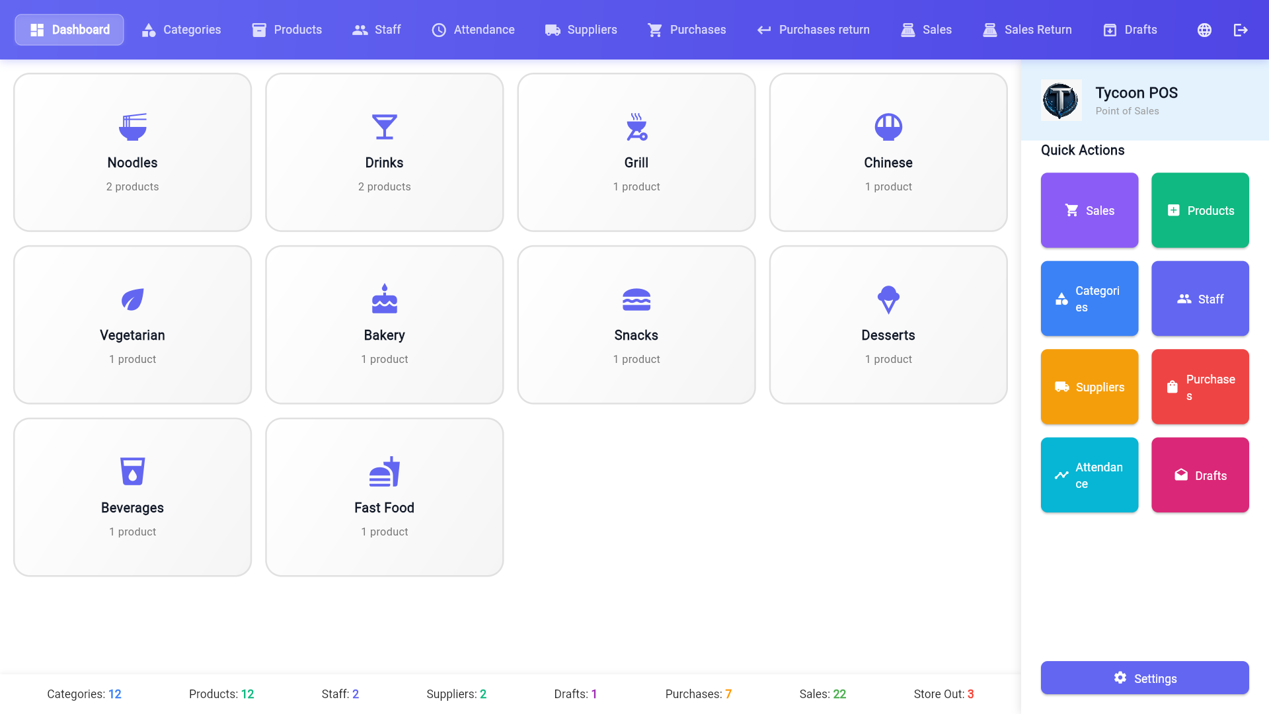Select the Vegetarian leaf icon
1269x714 pixels.
click(x=132, y=299)
